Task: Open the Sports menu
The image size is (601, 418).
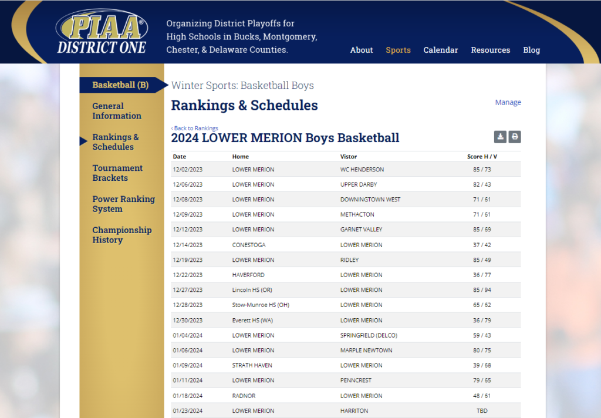Action: 398,50
